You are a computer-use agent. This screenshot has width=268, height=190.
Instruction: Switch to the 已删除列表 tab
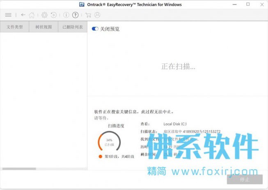coord(73,27)
